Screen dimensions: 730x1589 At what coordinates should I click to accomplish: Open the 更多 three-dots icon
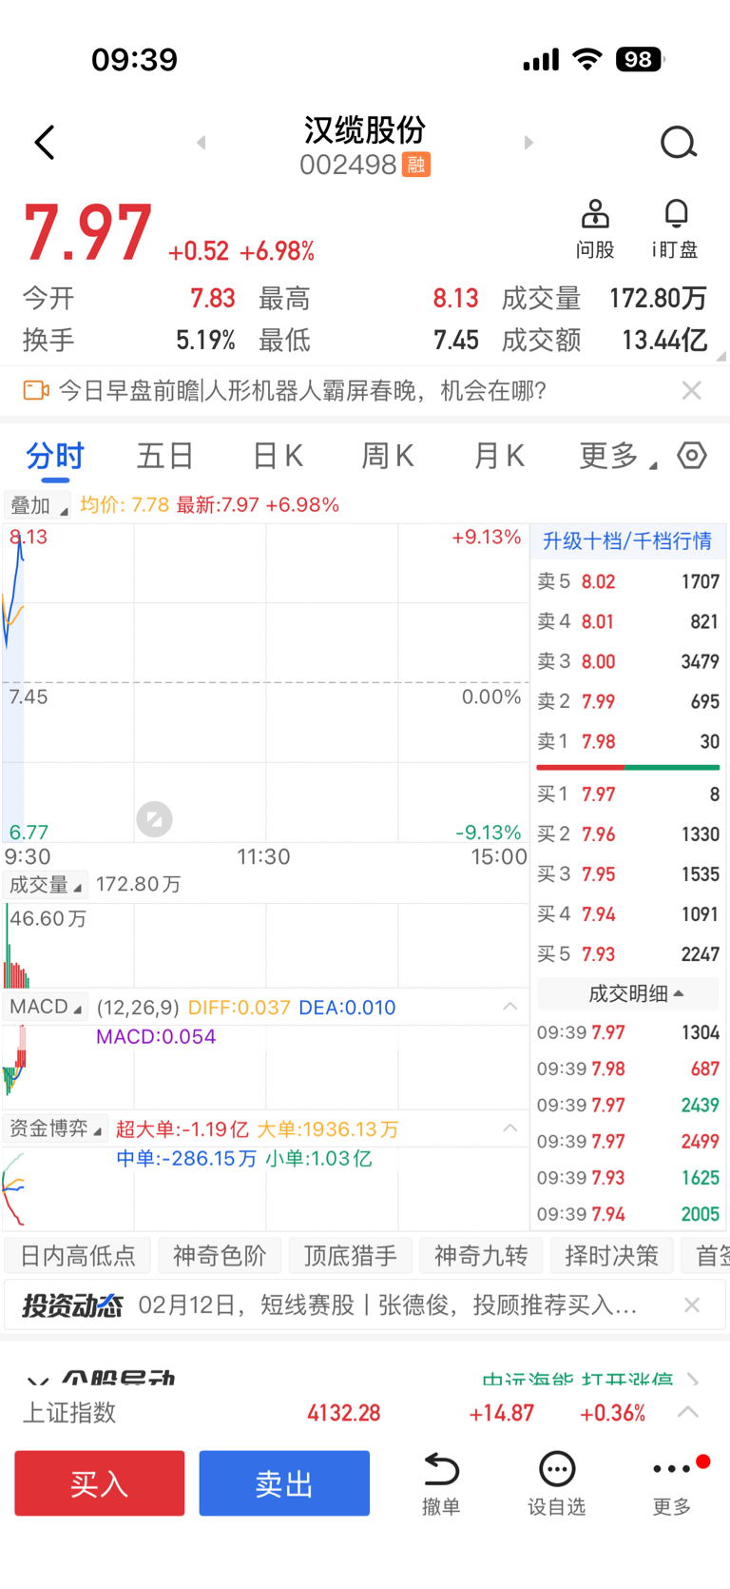coord(672,1483)
